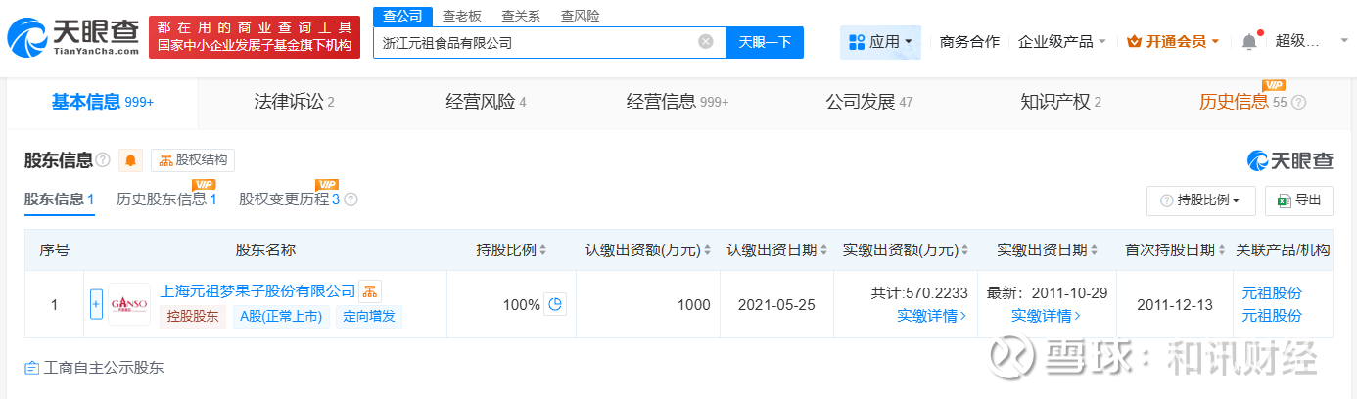Open 商务合作 link
1357x399 pixels.
pyautogui.click(x=969, y=42)
